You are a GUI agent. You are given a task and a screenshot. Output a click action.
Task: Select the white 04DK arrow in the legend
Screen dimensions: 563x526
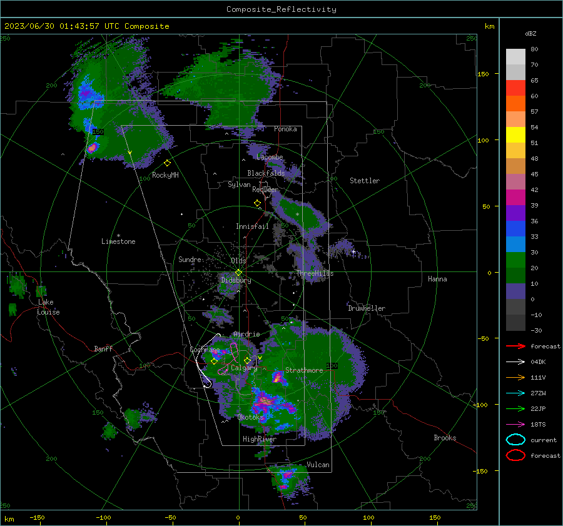point(515,362)
